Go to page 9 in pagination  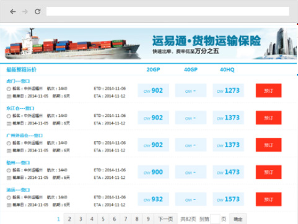[x=148, y=219]
